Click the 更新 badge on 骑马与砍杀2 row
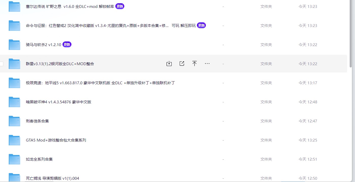 [67, 45]
